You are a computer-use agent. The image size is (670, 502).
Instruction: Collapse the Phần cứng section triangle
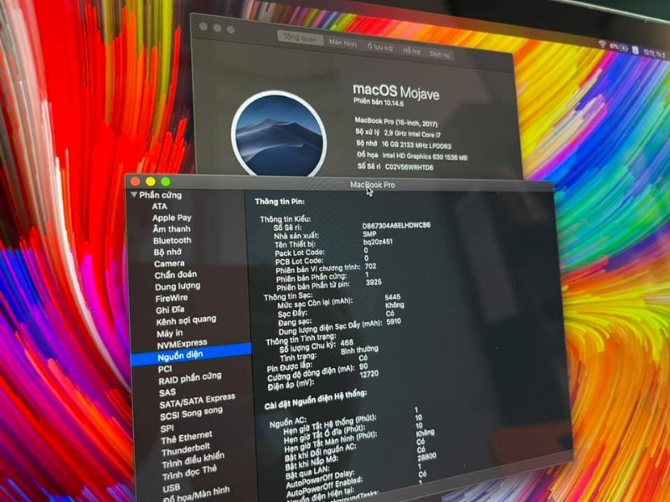coord(134,195)
